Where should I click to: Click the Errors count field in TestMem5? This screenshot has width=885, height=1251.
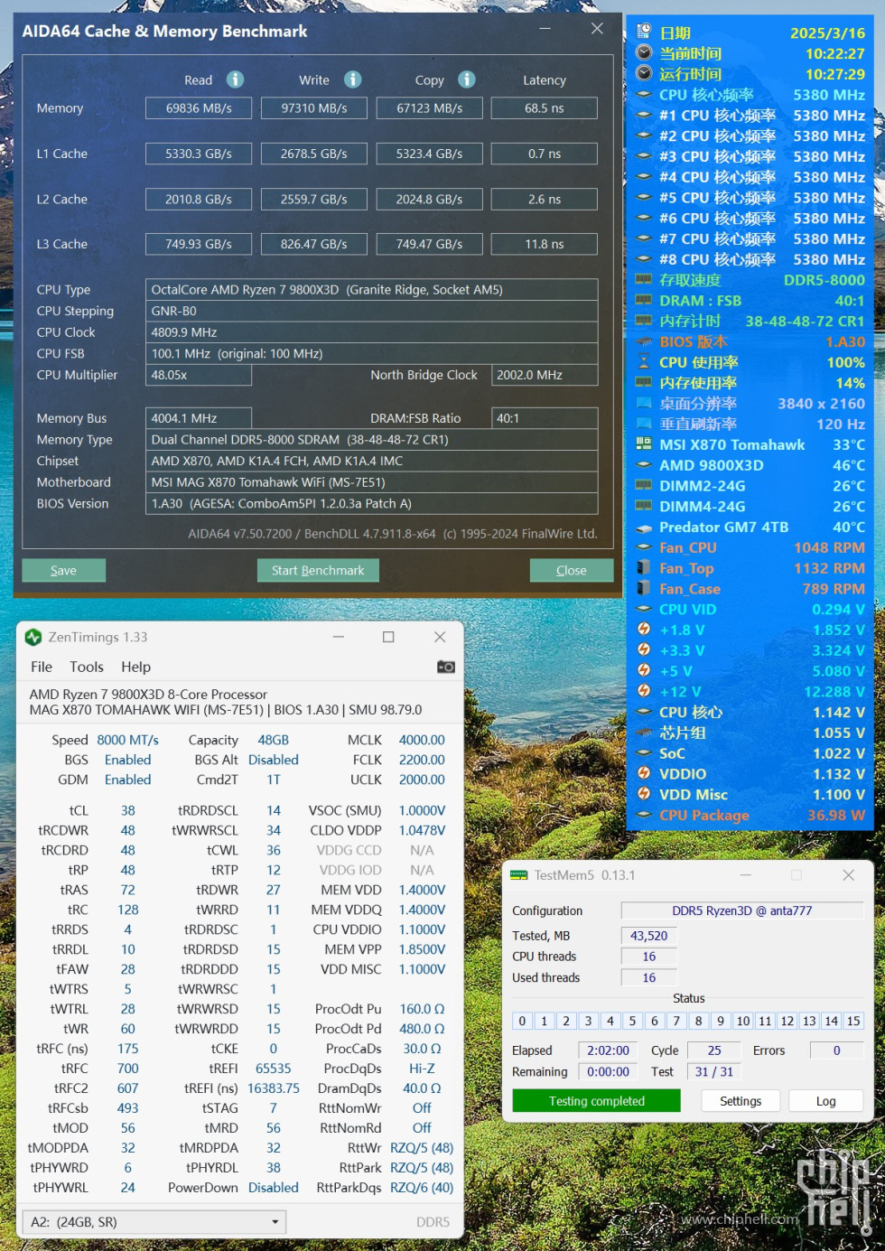[836, 1050]
